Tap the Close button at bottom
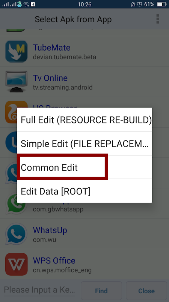169x302 pixels. pyautogui.click(x=146, y=291)
